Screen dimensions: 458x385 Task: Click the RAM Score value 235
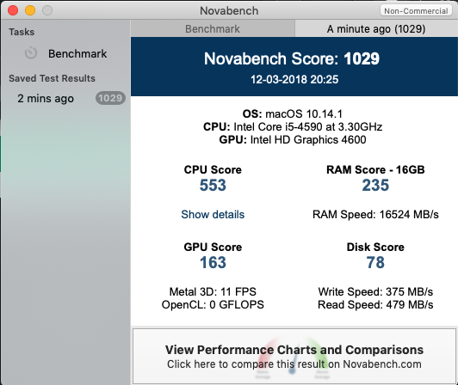click(375, 186)
